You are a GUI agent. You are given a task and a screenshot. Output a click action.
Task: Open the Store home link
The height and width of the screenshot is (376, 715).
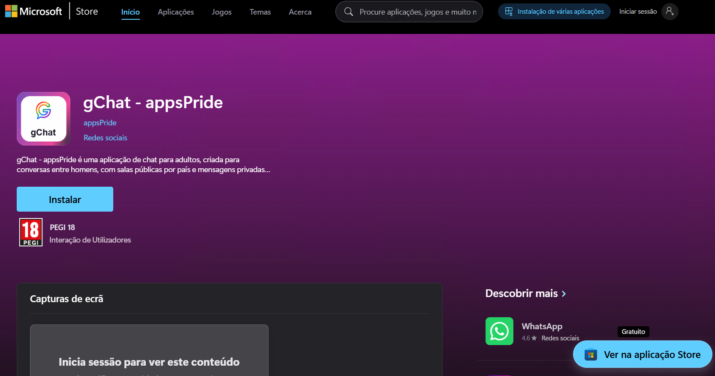87,12
